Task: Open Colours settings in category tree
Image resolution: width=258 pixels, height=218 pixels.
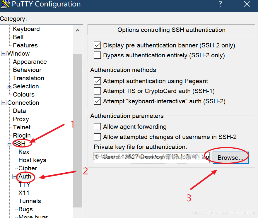Action: [x=24, y=95]
